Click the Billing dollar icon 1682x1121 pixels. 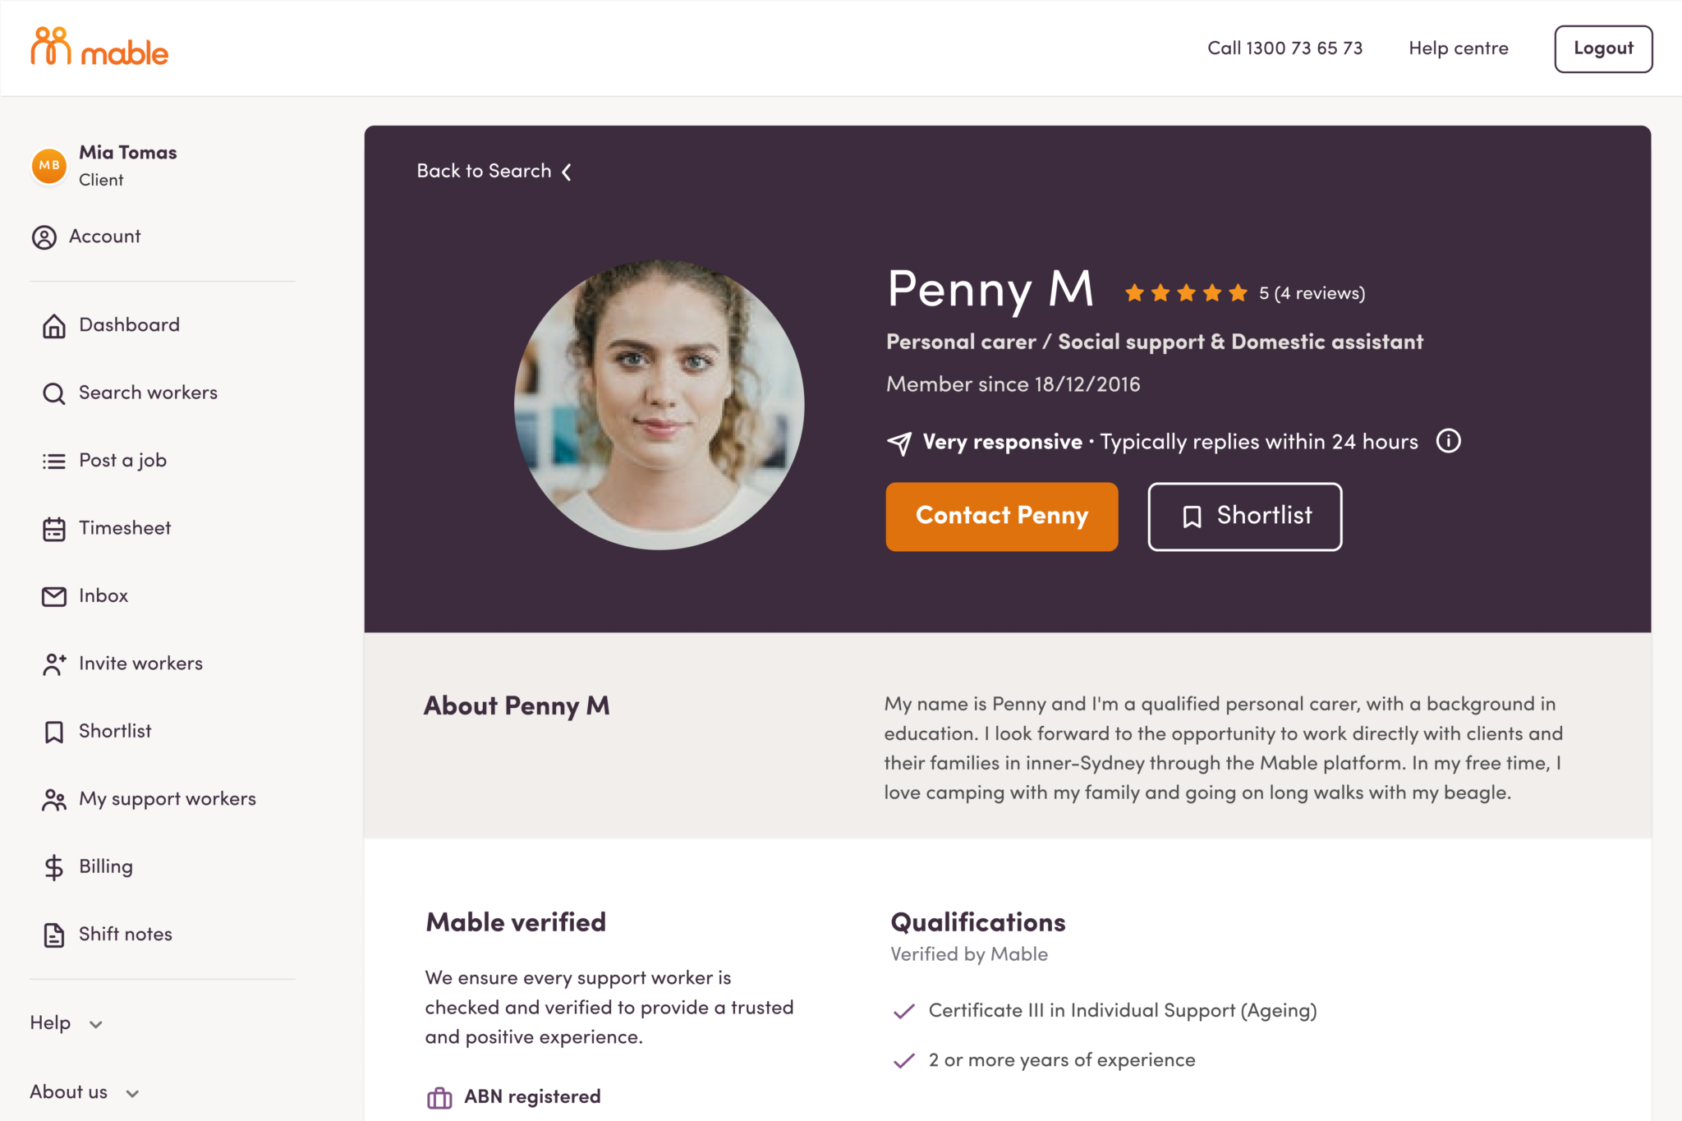54,867
